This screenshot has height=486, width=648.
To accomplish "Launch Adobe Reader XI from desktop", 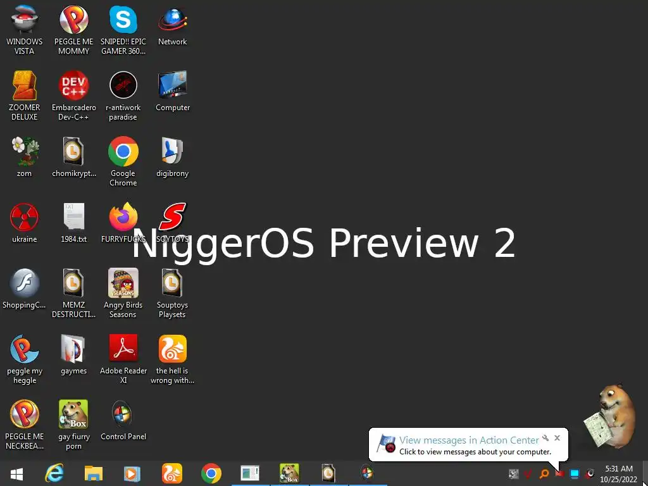I will (123, 359).
